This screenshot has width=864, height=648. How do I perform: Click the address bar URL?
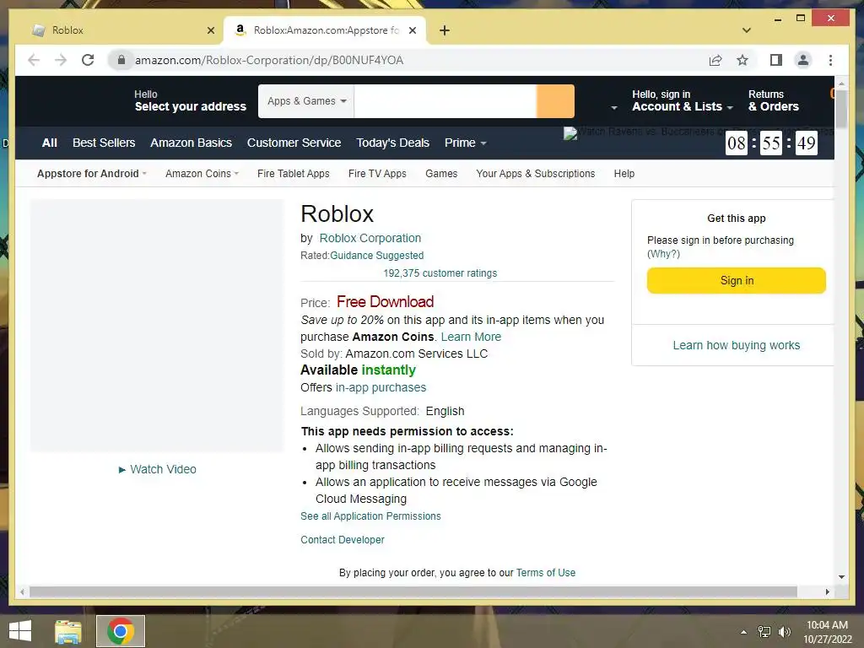pos(269,60)
